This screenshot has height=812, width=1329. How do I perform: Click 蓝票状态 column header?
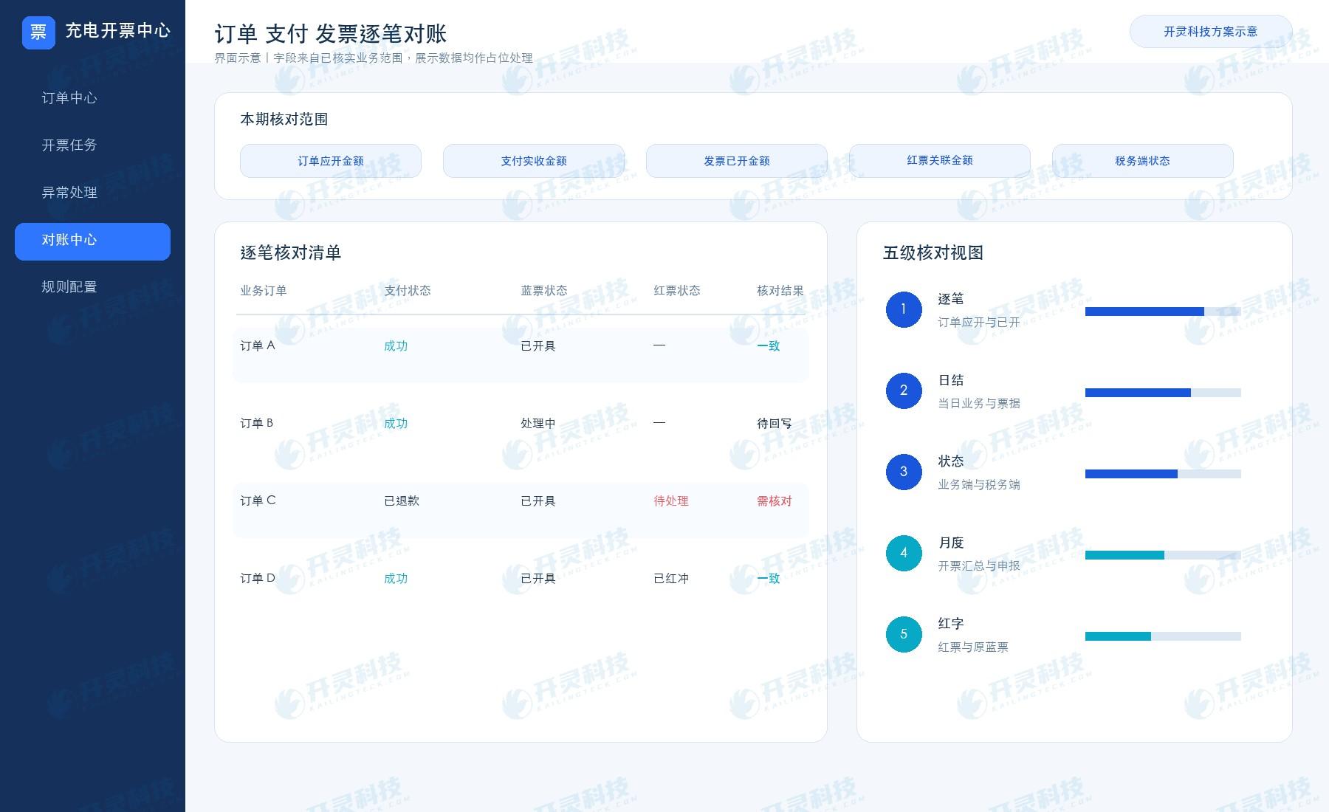click(x=544, y=291)
